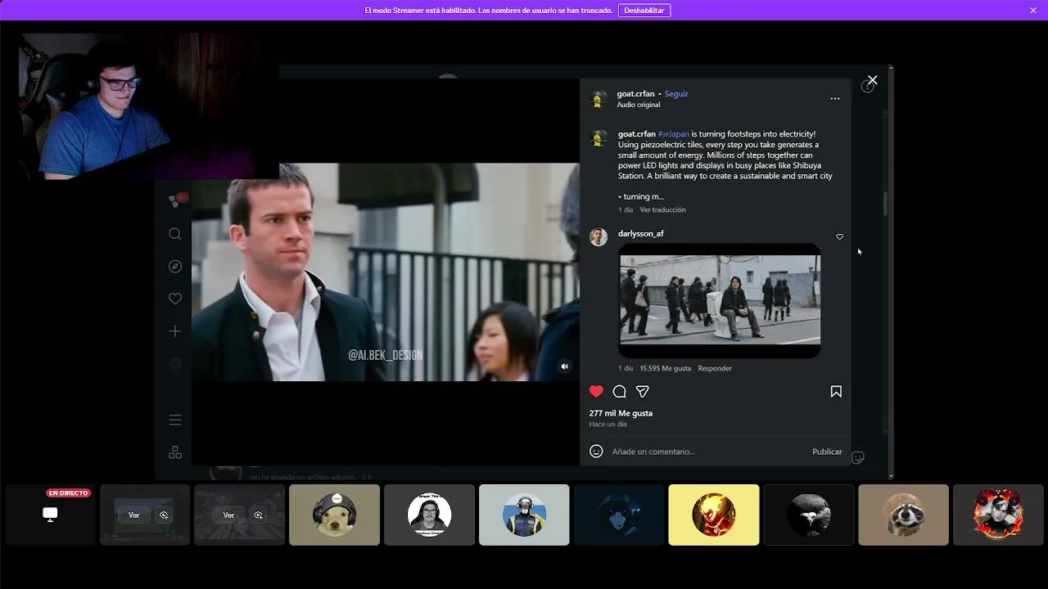Screen dimensions: 1048x589
Task: Toggle the reel's sound with speaker icon
Action: click(x=564, y=366)
